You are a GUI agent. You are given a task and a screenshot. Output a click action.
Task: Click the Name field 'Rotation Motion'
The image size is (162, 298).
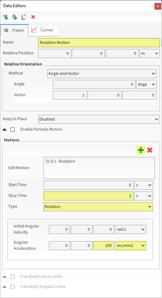(x=99, y=42)
